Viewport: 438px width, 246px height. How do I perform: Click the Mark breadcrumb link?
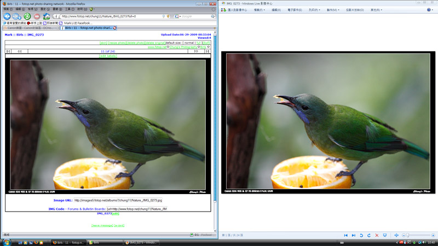pyautogui.click(x=8, y=34)
